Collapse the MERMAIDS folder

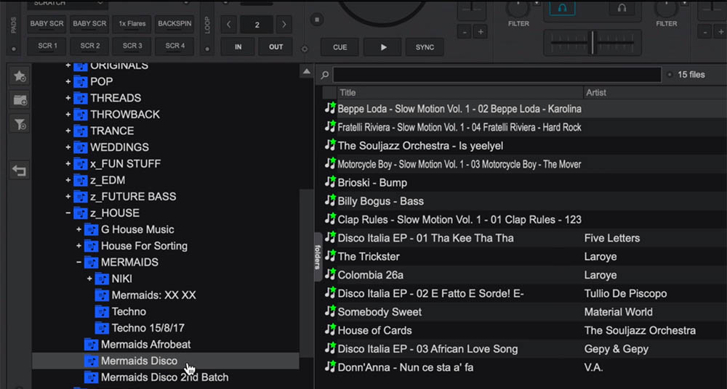[x=79, y=262]
